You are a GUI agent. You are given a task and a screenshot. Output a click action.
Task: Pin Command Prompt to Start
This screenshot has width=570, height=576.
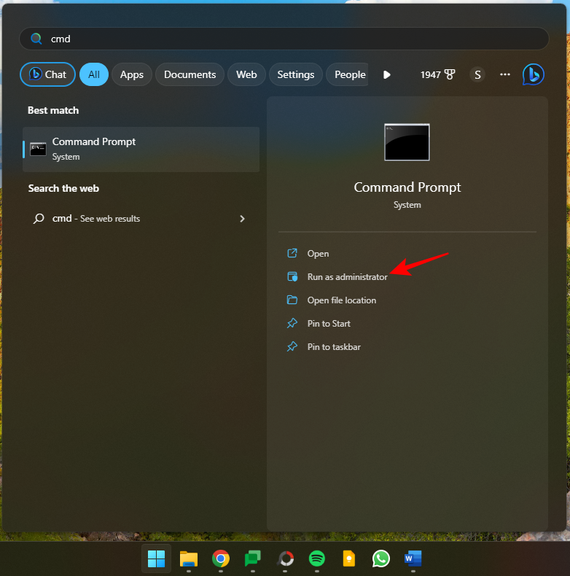coord(329,324)
